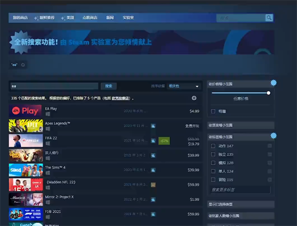Check the 冒险 115 tag filter
The height and width of the screenshot is (226, 297).
(213, 180)
